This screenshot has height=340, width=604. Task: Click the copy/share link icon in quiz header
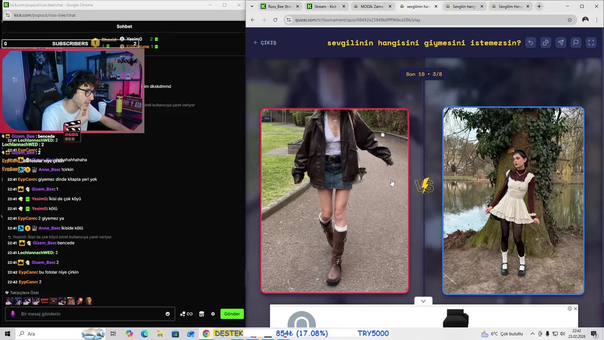545,42
